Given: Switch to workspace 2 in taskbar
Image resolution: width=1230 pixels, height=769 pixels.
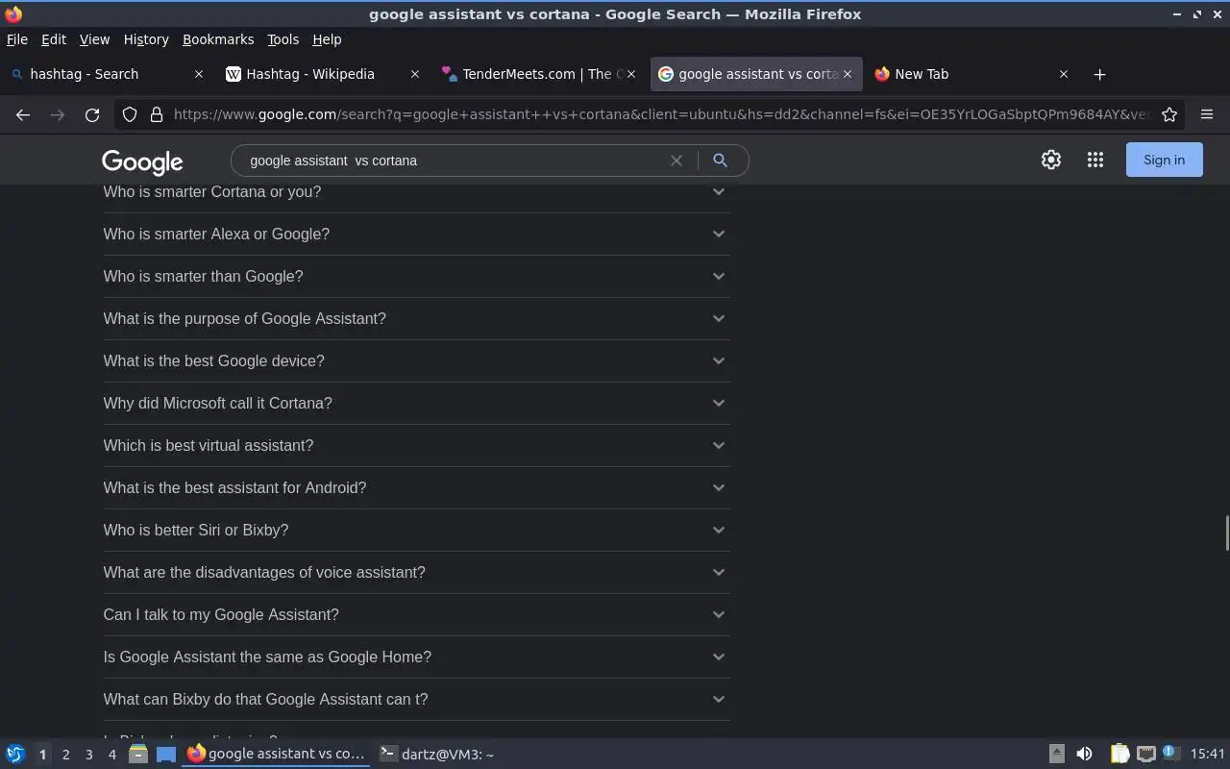Looking at the screenshot, I should (x=65, y=755).
